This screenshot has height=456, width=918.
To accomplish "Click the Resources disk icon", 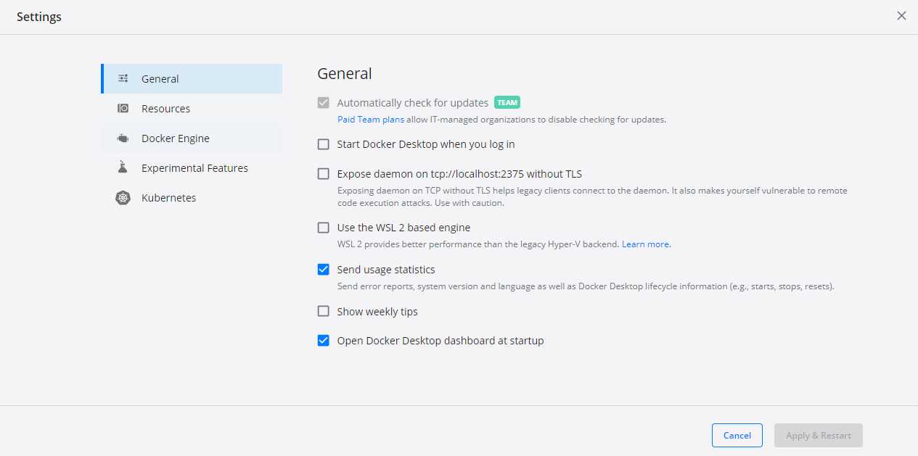I will click(123, 108).
